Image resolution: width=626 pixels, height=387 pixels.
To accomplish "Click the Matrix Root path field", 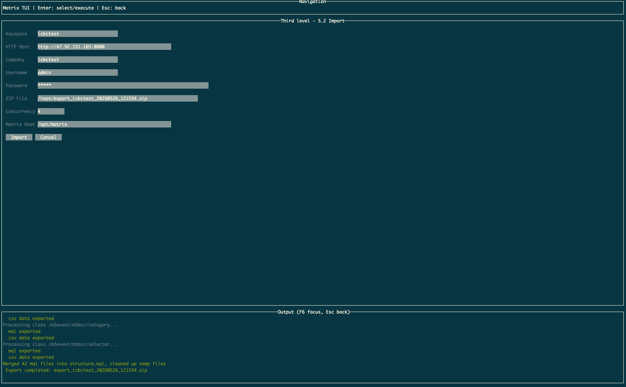I will (104, 124).
